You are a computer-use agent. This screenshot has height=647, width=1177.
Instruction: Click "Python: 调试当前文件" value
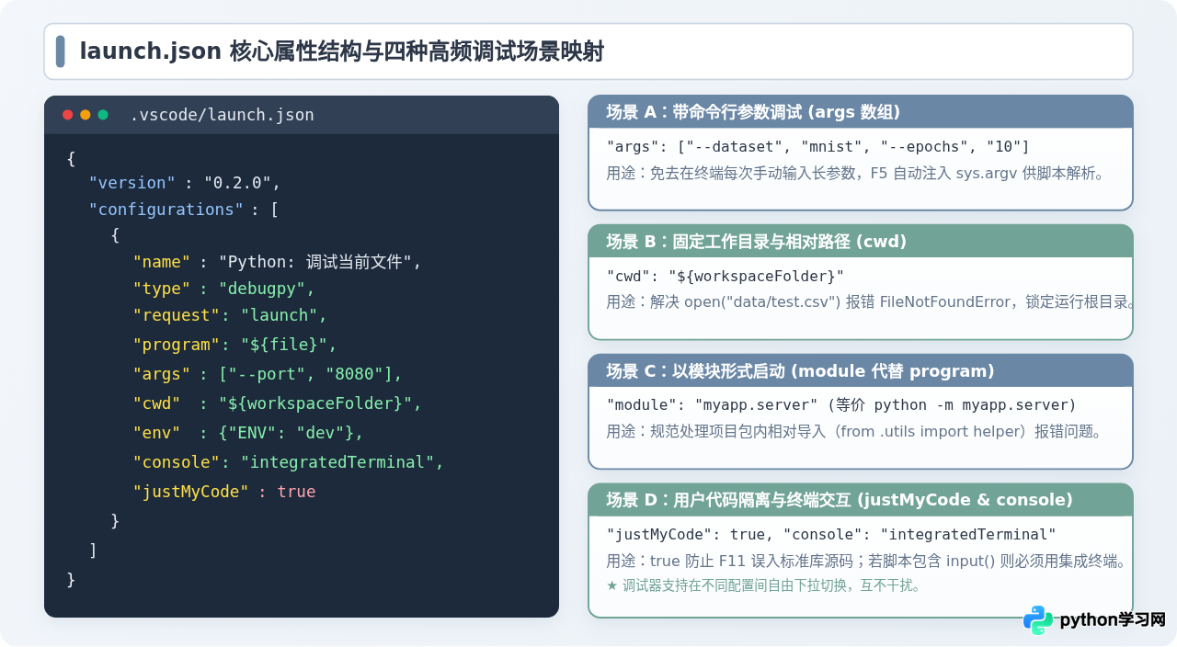pos(315,262)
